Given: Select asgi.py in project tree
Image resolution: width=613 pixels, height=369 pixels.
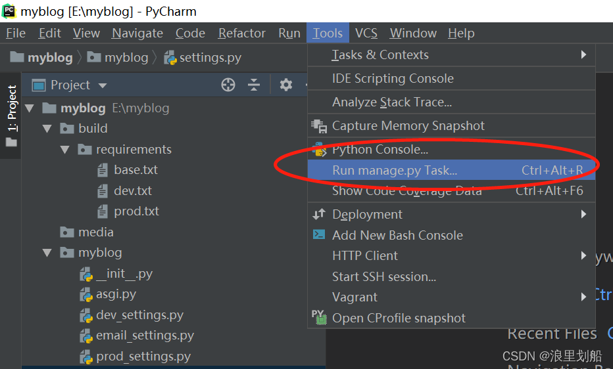Looking at the screenshot, I should coord(116,295).
